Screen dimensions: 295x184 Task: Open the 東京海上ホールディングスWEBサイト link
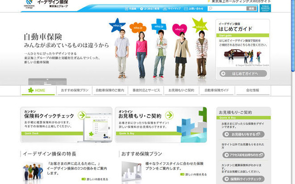(x=239, y=1)
